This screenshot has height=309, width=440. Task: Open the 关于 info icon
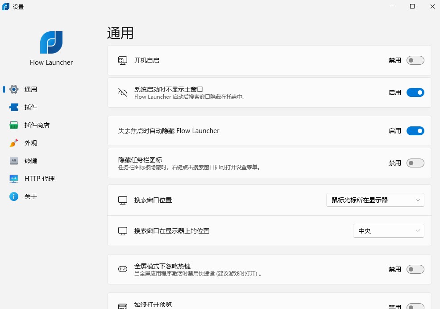(x=13, y=196)
